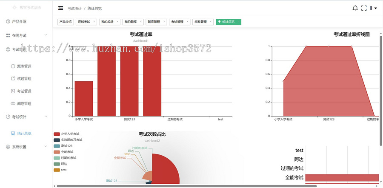Click the 在线考试 grid icon in sidebar
Image resolution: width=383 pixels, height=188 pixels.
8,35
